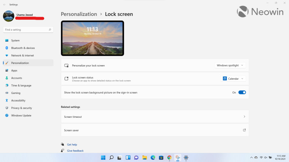Launch Google Chrome from the taskbar

(169, 157)
